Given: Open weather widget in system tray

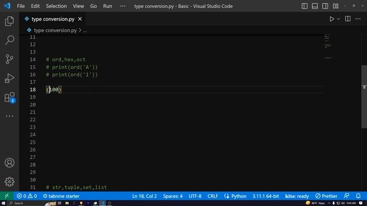Looking at the screenshot, I should coord(315,203).
